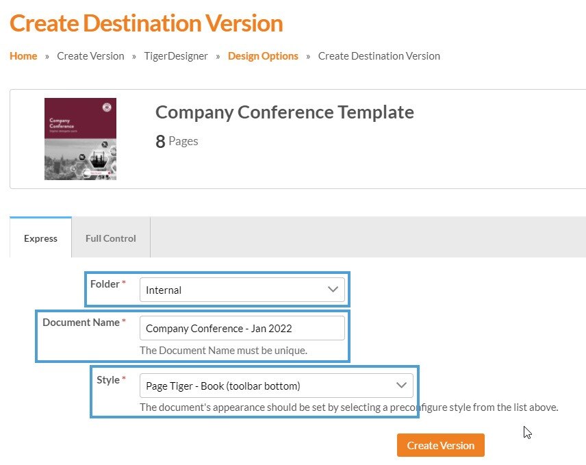
Task: Click the 8 Pages count text
Action: pyautogui.click(x=177, y=141)
